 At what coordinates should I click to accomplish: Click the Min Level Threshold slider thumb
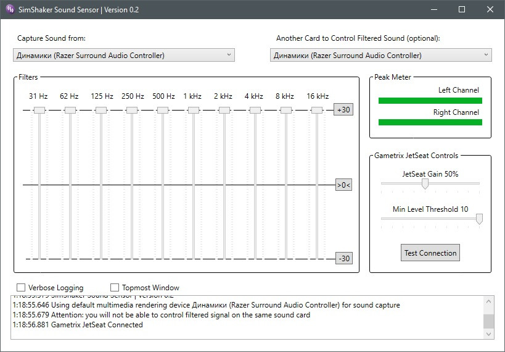(479, 219)
